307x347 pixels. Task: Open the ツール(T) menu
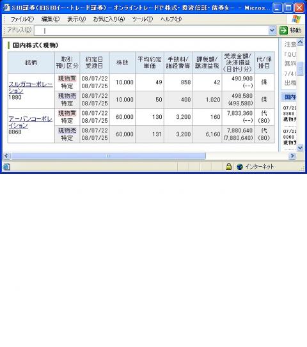coord(143,19)
